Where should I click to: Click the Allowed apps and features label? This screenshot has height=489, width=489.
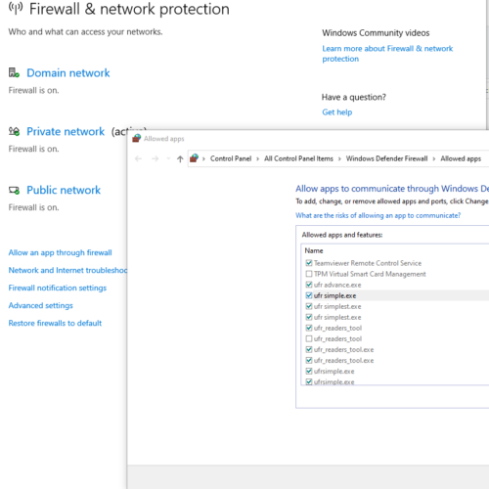(x=342, y=235)
